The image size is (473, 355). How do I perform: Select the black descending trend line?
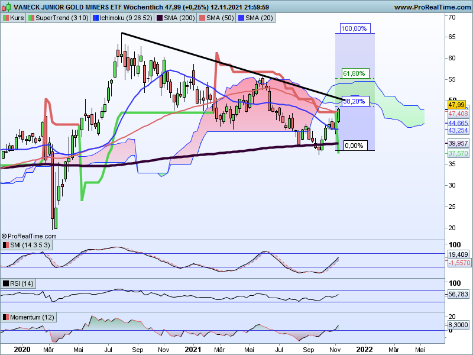click(x=233, y=66)
